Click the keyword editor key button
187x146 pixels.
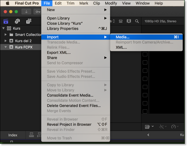coord(37,12)
